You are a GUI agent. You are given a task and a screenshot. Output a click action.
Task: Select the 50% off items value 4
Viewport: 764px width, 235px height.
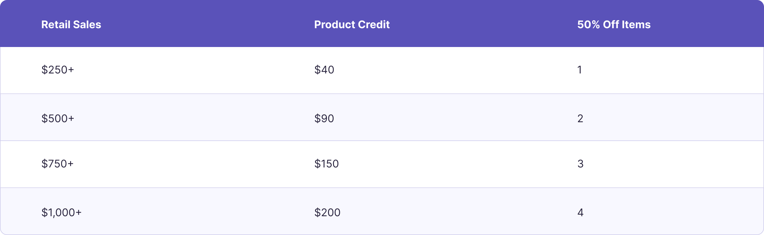[580, 213]
